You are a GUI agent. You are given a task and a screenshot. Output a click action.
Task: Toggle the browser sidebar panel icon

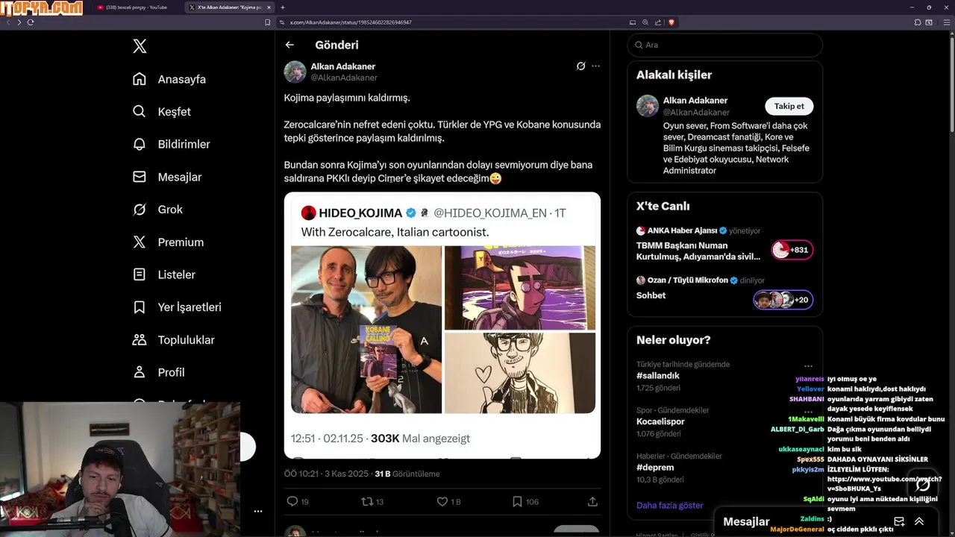click(x=930, y=22)
